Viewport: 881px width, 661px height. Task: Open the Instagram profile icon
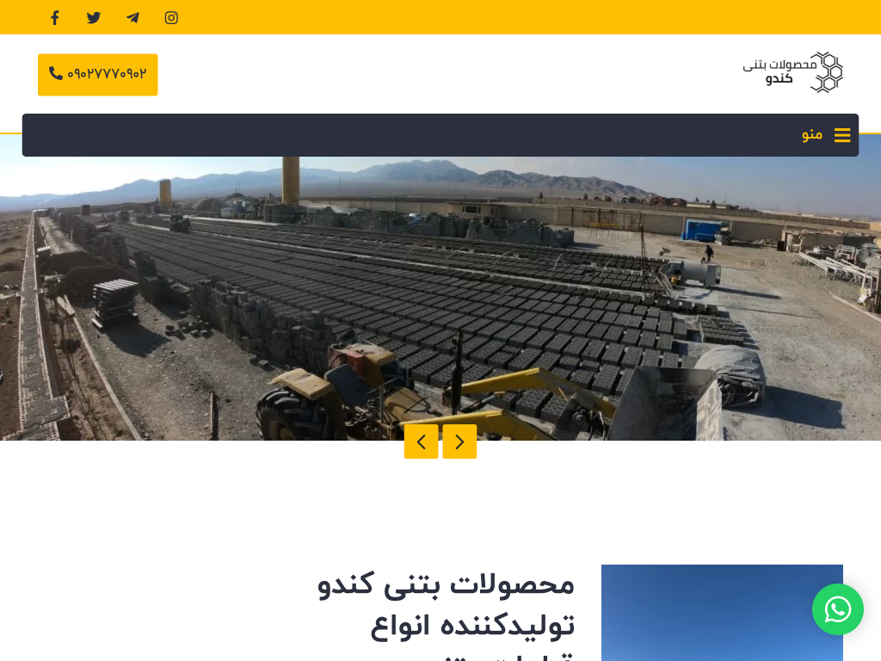[x=171, y=18]
